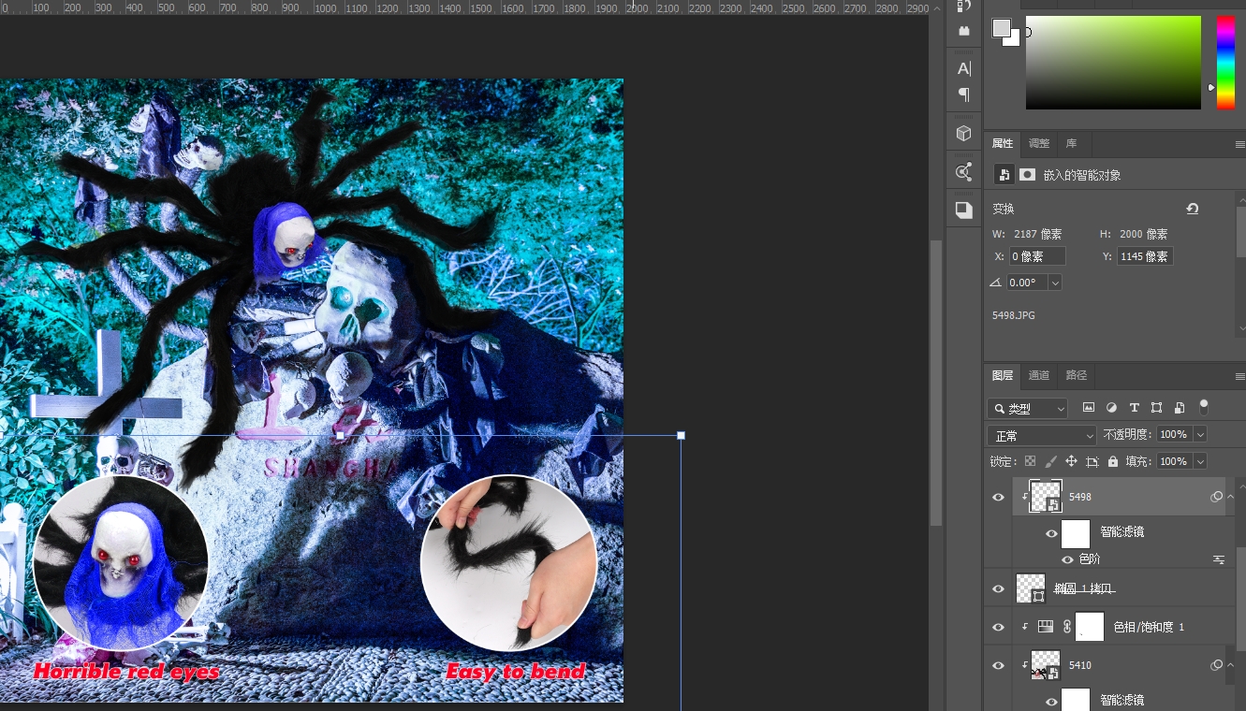This screenshot has width=1246, height=711.
Task: Hide the 色阶 smart filter
Action: coord(1067,559)
